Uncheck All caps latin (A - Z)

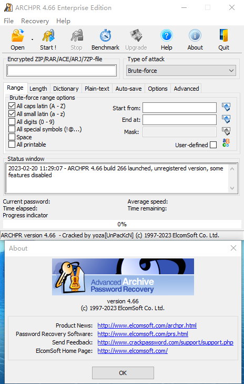[x=12, y=106]
